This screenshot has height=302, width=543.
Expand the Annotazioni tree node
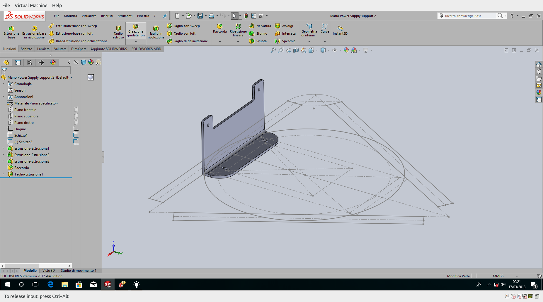(3, 97)
